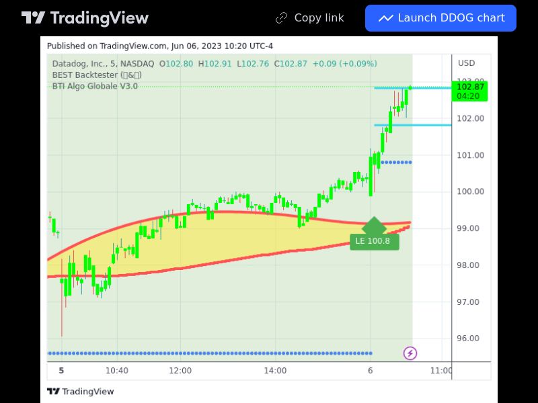Launch the DDOG chart
Viewport: 538px width, 403px height.
[x=440, y=18]
